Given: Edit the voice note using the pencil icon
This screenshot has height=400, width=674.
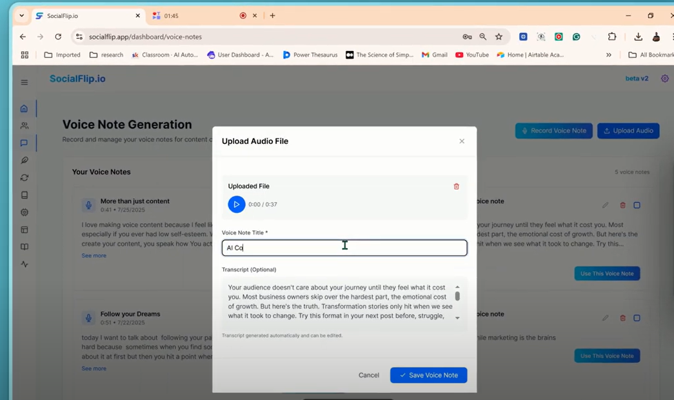Looking at the screenshot, I should [x=605, y=205].
